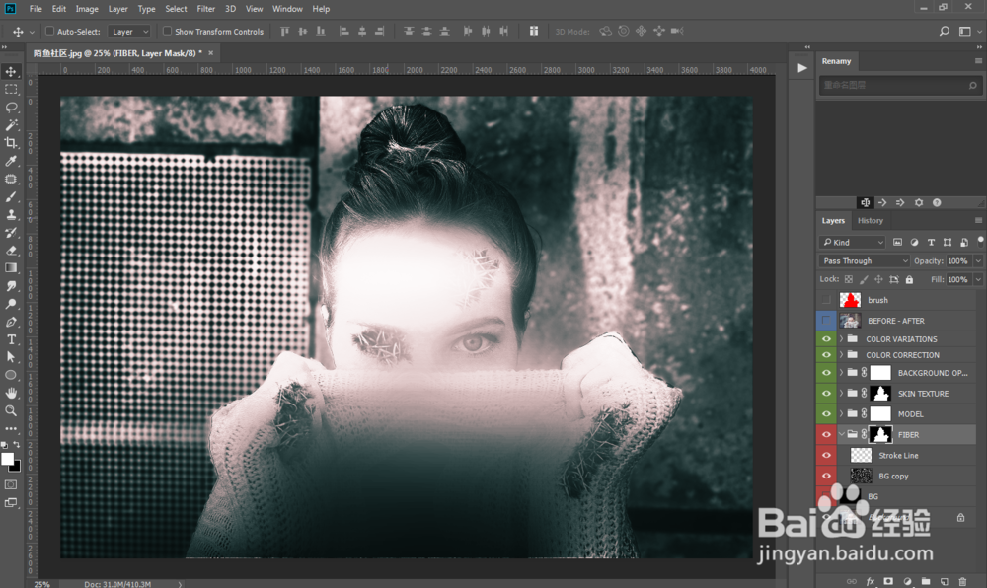Select the Rectangular Marquee tool
Screen dimensions: 987x588
tap(11, 90)
